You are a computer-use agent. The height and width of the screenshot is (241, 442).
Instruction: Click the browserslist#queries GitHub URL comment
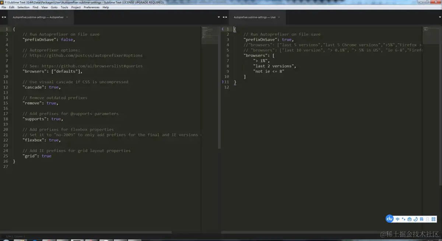coord(83,66)
